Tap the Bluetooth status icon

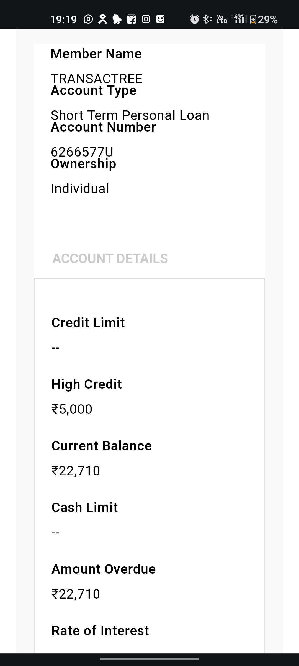coord(207,19)
